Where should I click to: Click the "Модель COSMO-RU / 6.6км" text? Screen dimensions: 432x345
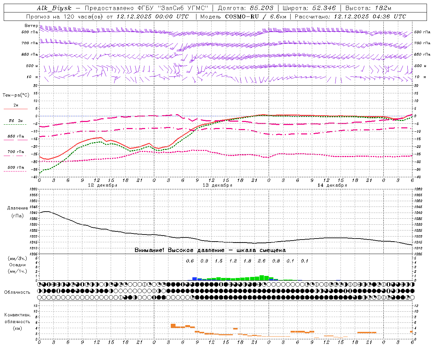coord(243,17)
